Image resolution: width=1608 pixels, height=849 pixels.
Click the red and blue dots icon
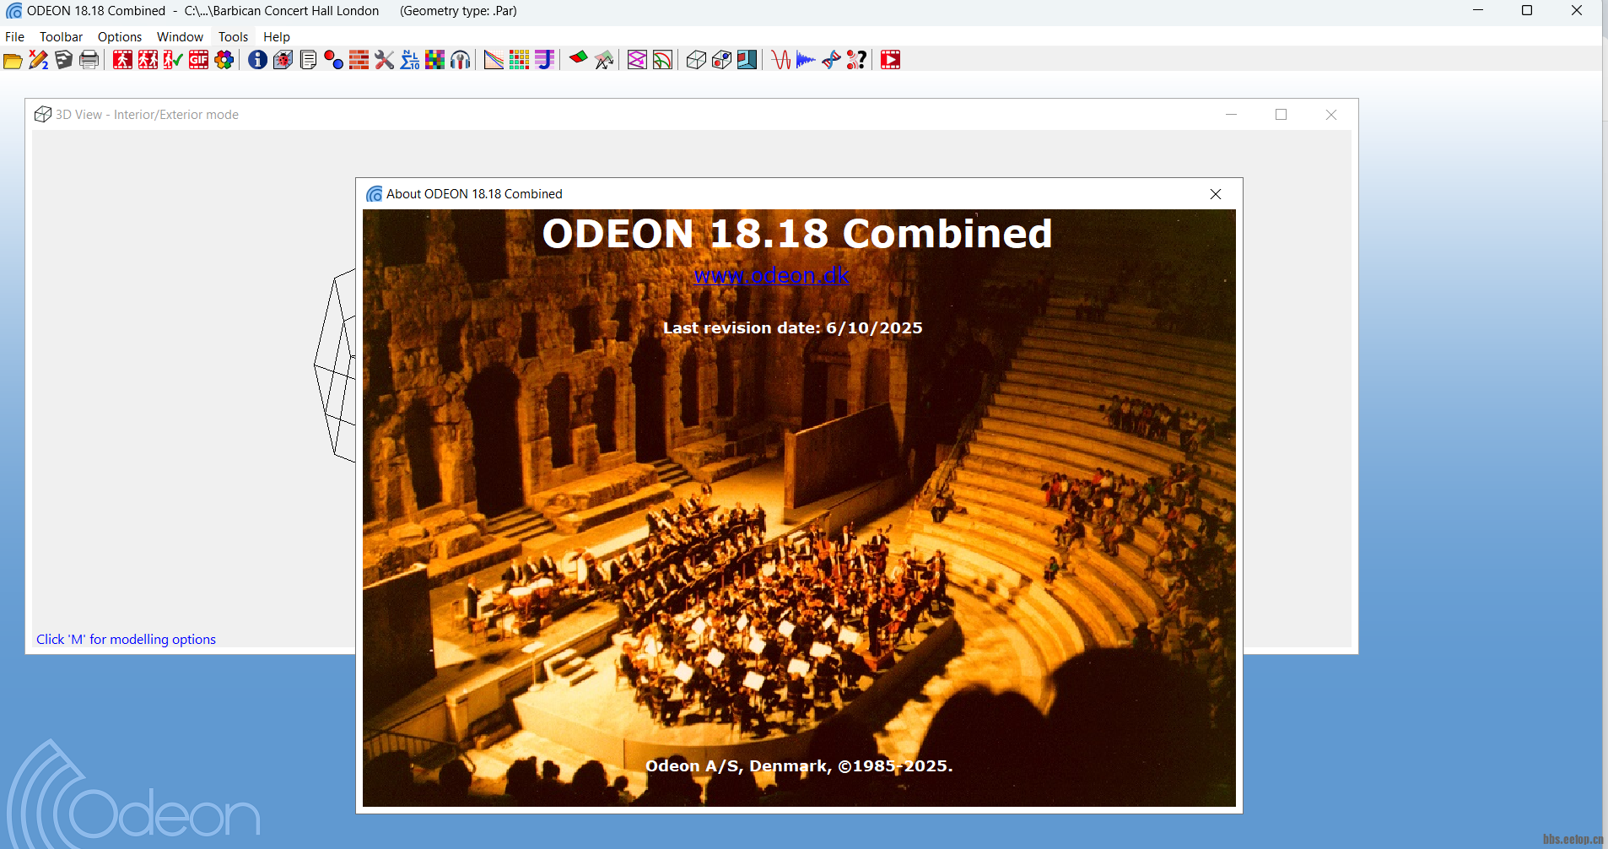pos(333,60)
